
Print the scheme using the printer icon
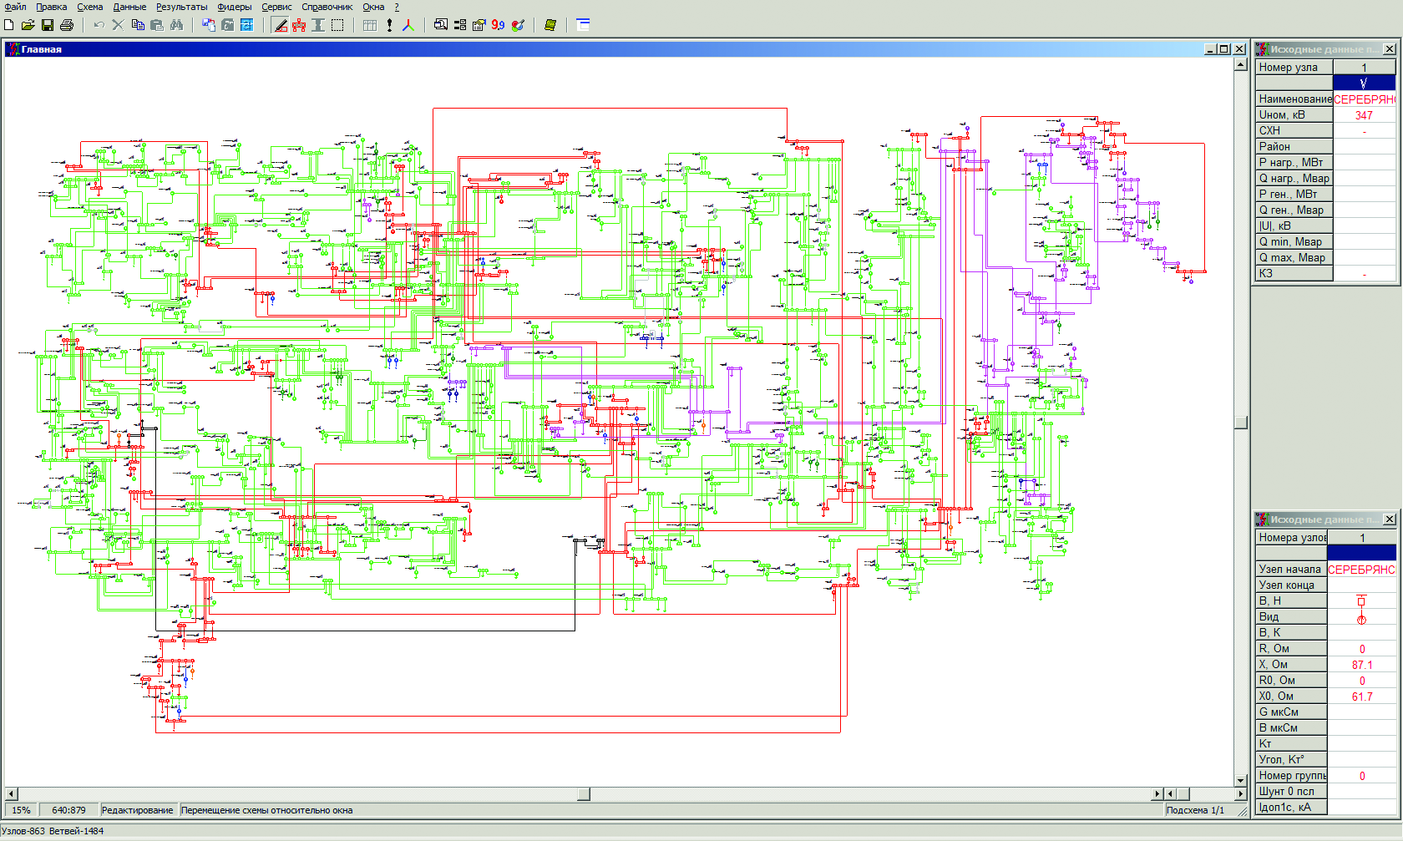(67, 25)
